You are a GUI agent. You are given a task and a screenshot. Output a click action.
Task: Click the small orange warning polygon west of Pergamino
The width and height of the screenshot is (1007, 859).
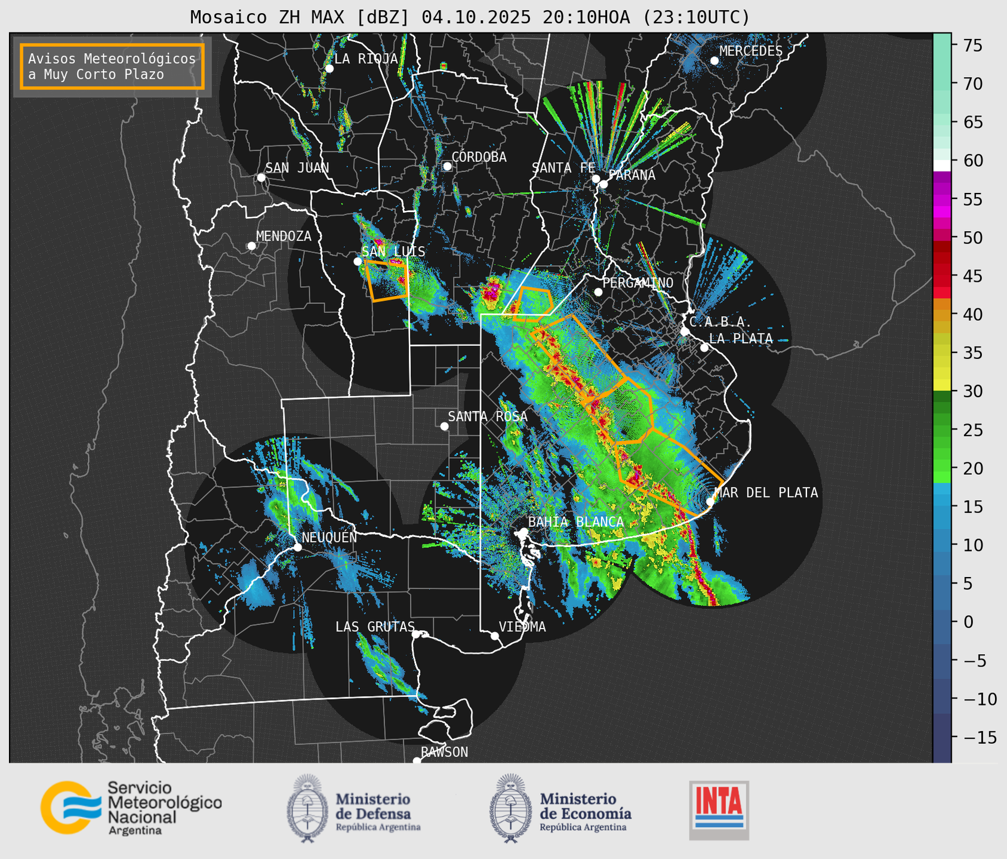click(532, 303)
